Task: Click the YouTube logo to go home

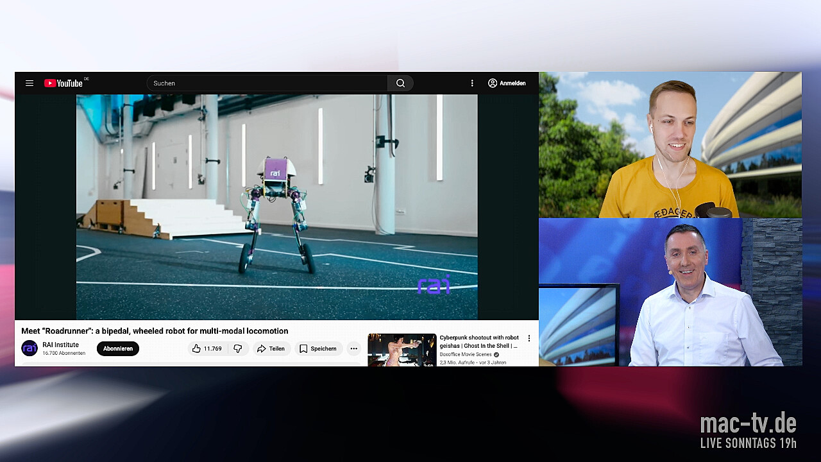Action: 63,83
